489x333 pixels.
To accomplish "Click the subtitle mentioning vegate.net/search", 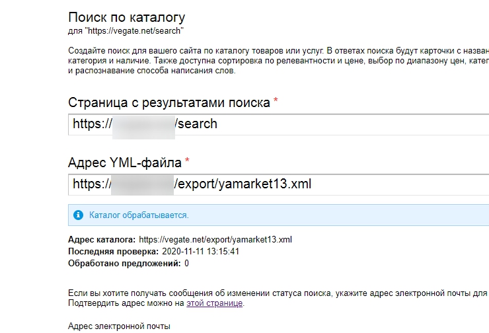I will click(x=125, y=30).
